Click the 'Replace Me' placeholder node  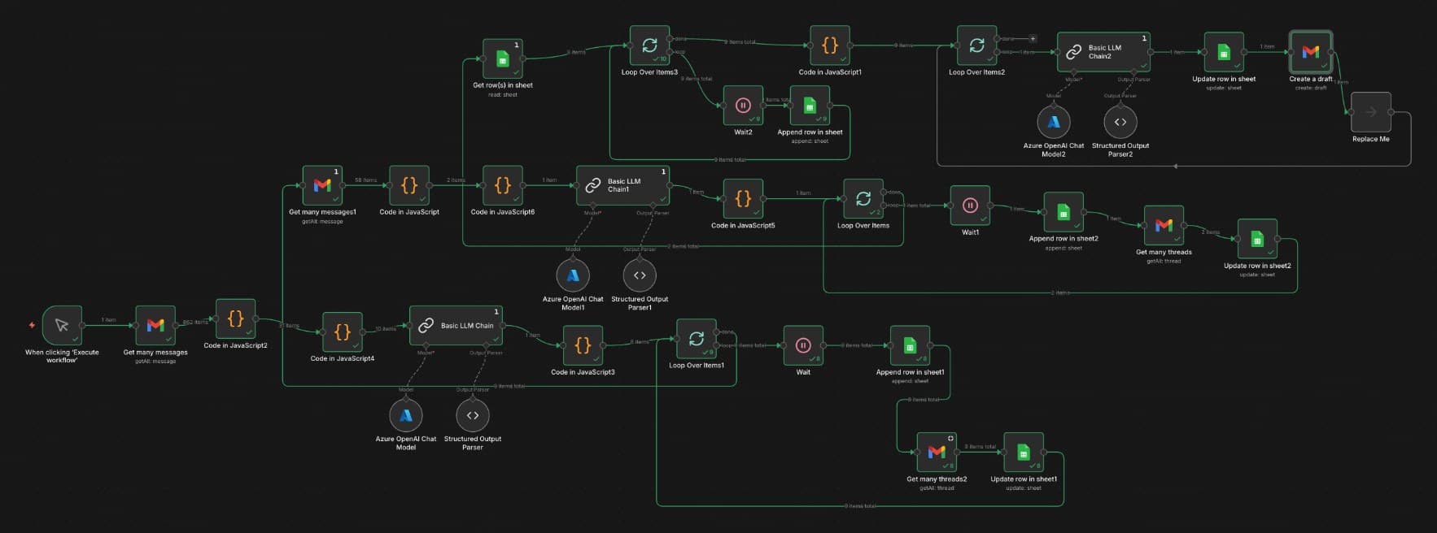coord(1371,112)
